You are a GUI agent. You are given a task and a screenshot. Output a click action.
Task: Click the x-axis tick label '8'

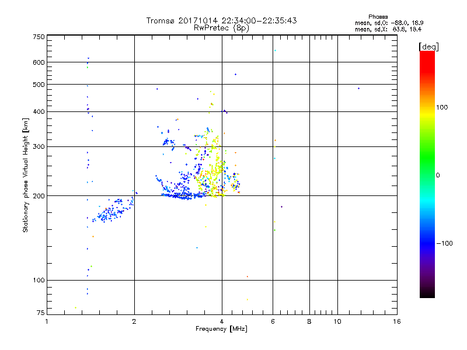(309, 321)
